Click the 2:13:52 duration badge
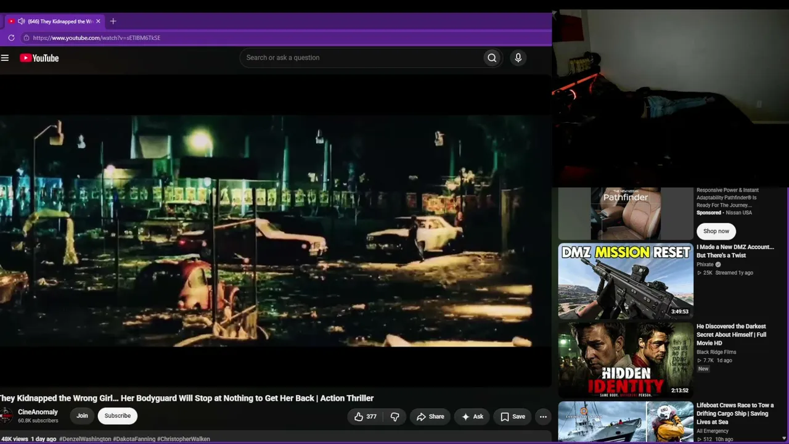Screen dimensions: 789x444 [x=680, y=390]
